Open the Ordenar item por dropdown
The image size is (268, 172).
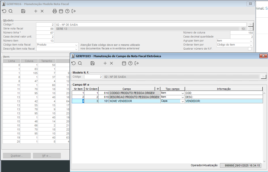tap(251, 45)
